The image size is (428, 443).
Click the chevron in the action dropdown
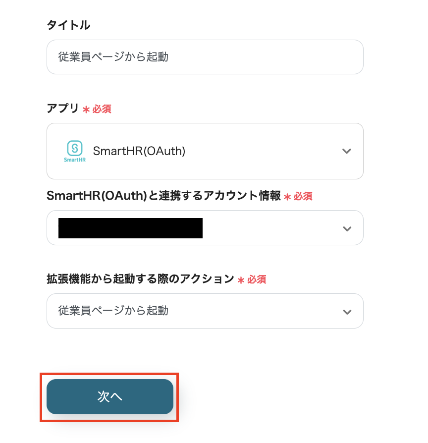347,312
